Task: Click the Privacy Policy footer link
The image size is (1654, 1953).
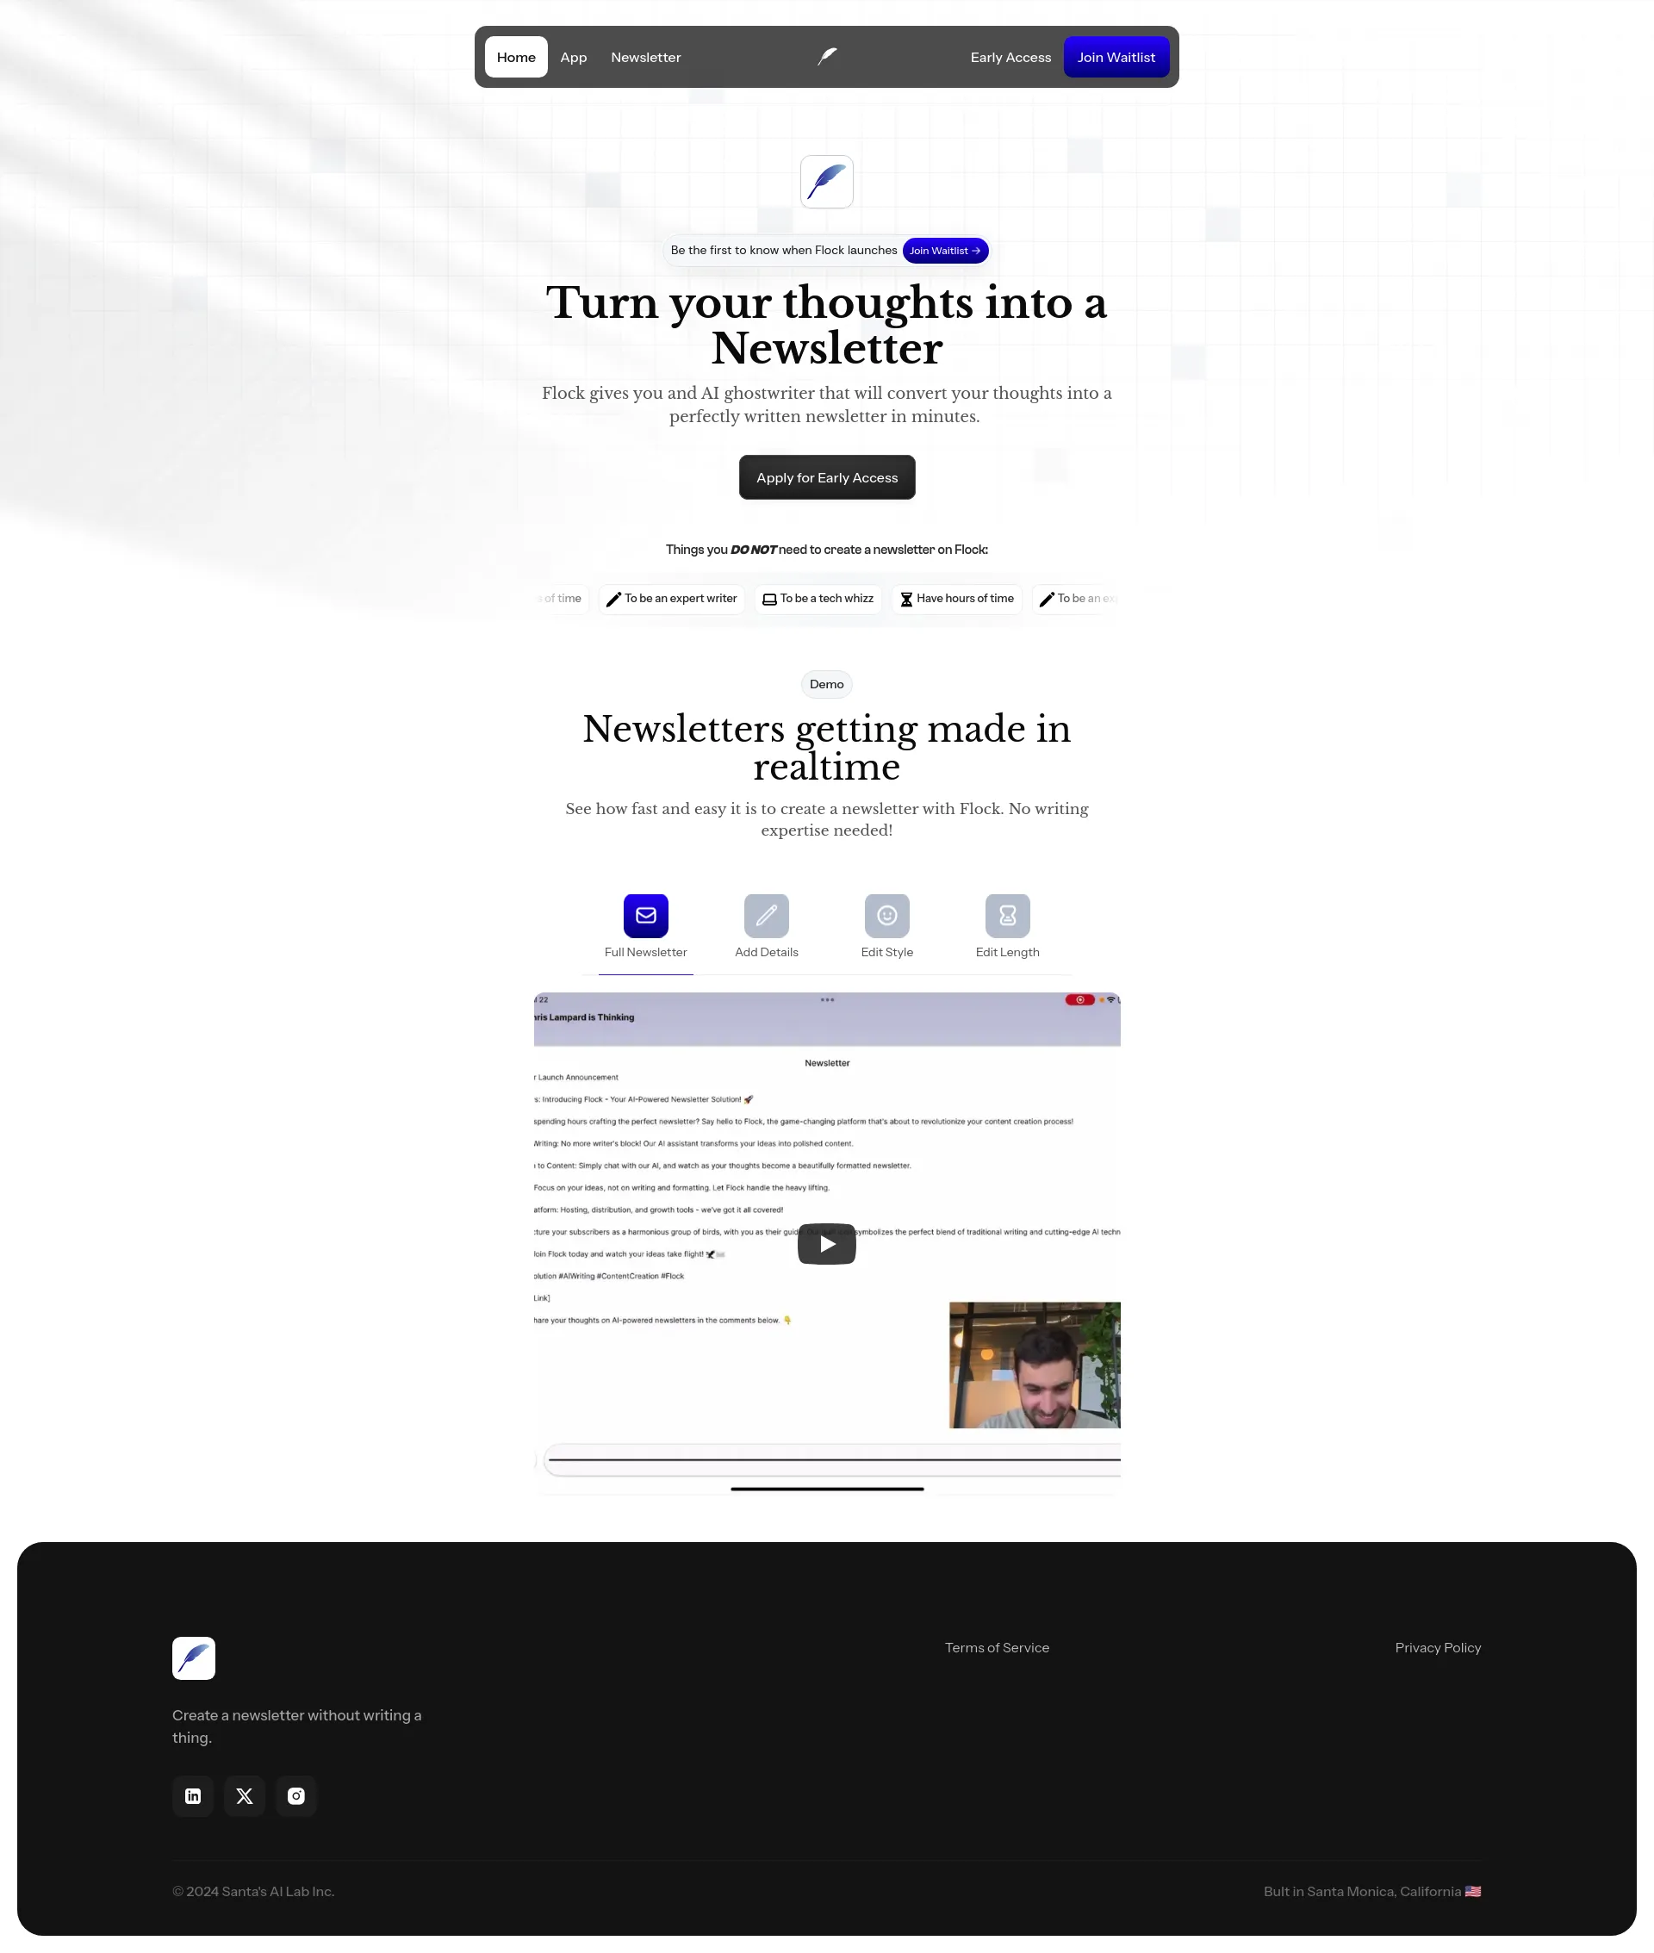Action: coord(1438,1646)
